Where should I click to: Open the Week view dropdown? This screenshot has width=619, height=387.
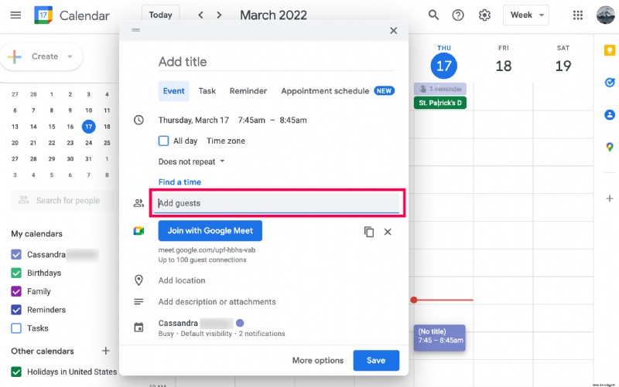click(526, 15)
